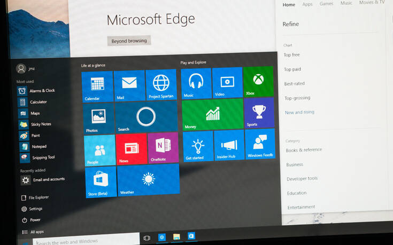Open the browser icon on taskbar

click(x=162, y=237)
